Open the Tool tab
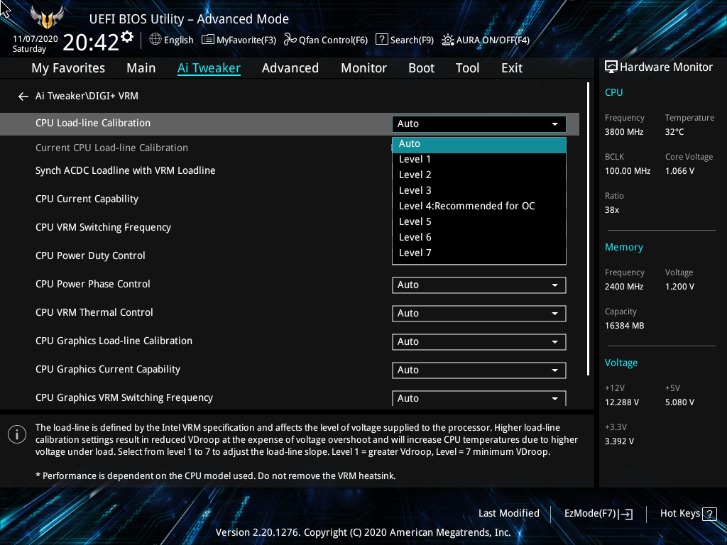The width and height of the screenshot is (727, 545). tap(467, 68)
